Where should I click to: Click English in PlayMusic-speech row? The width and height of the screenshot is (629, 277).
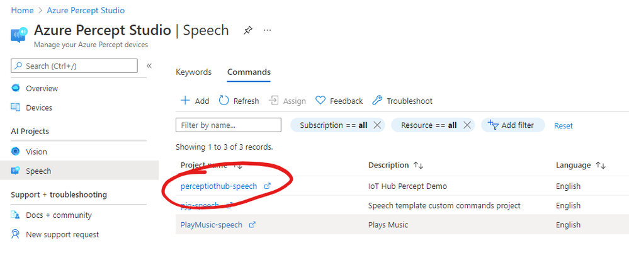coord(568,225)
